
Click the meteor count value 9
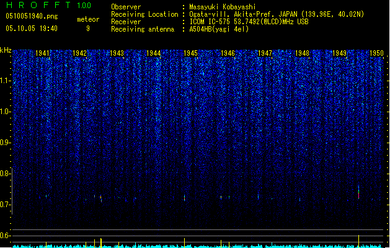88,29
